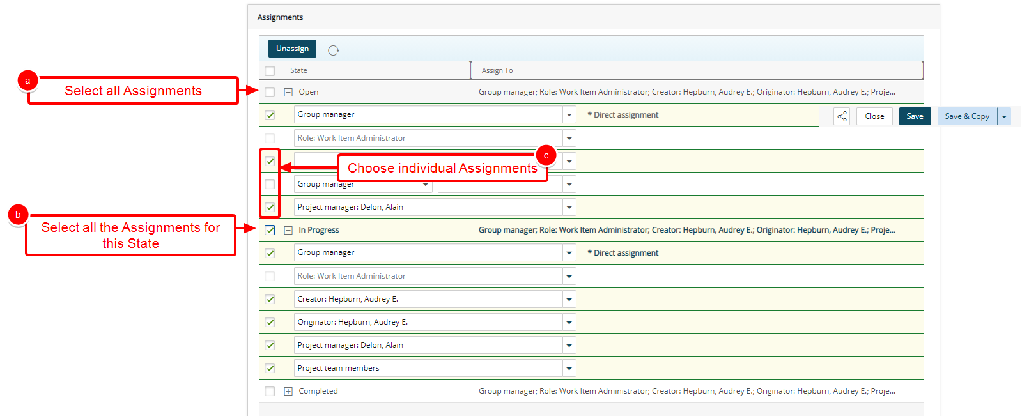Click the refresh icon next to Unassign
Screen dimensions: 1029x416
(334, 50)
